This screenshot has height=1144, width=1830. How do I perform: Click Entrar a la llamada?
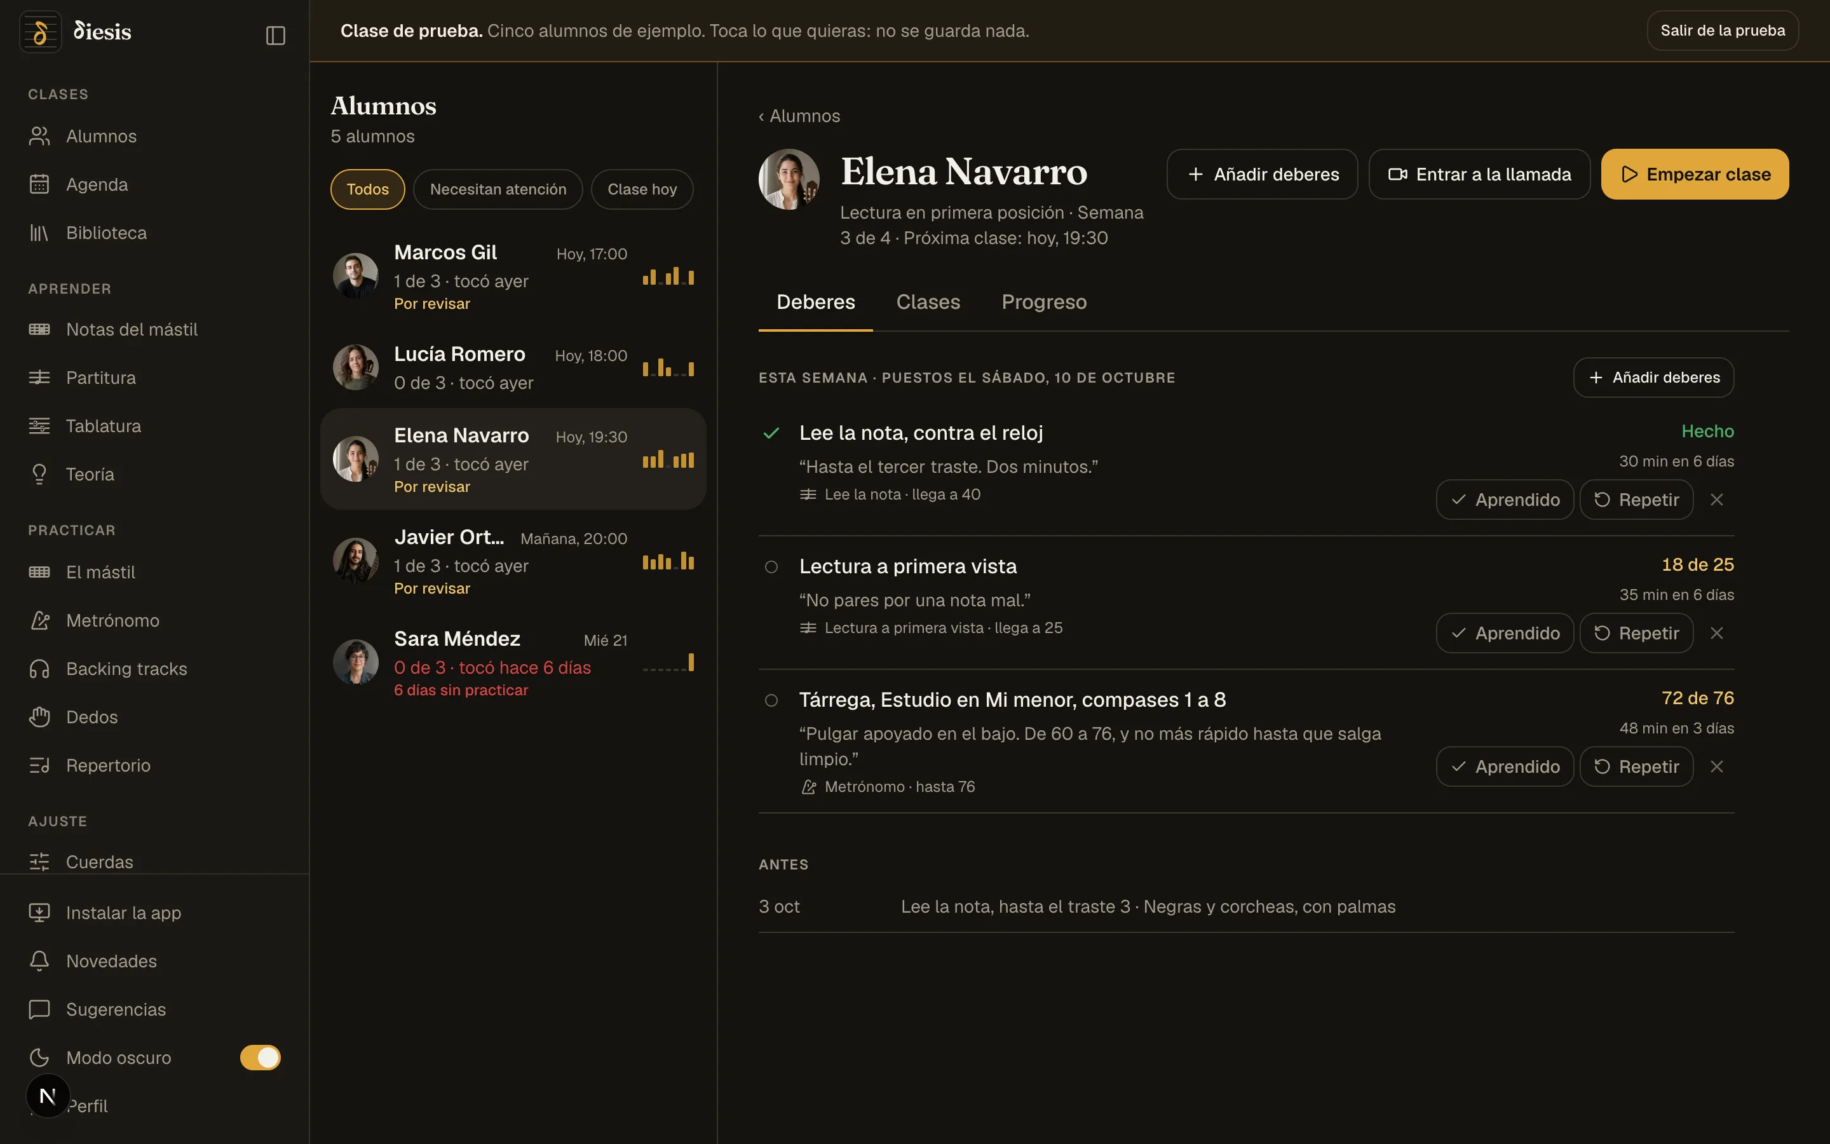[1479, 174]
